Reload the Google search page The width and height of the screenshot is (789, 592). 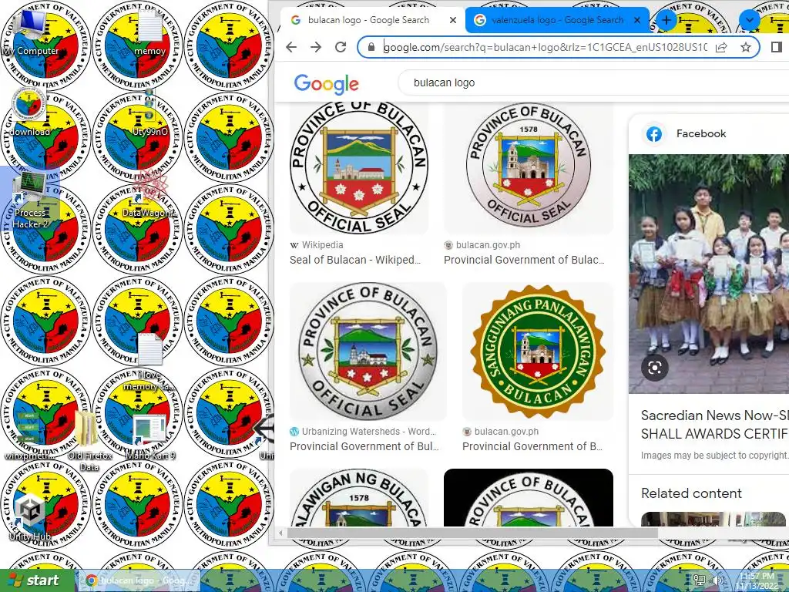tap(341, 47)
